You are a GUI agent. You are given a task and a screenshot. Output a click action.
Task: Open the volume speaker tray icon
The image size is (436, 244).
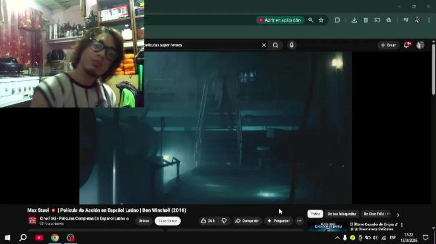[x=376, y=238]
